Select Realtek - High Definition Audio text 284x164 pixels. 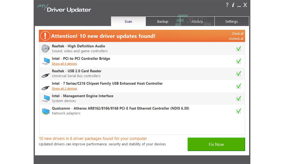pyautogui.click(x=78, y=46)
